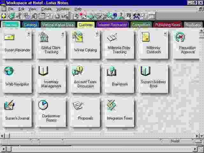Open the Requisition Approval database

point(187,45)
